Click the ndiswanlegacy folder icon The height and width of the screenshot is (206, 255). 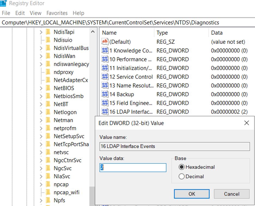[48, 64]
